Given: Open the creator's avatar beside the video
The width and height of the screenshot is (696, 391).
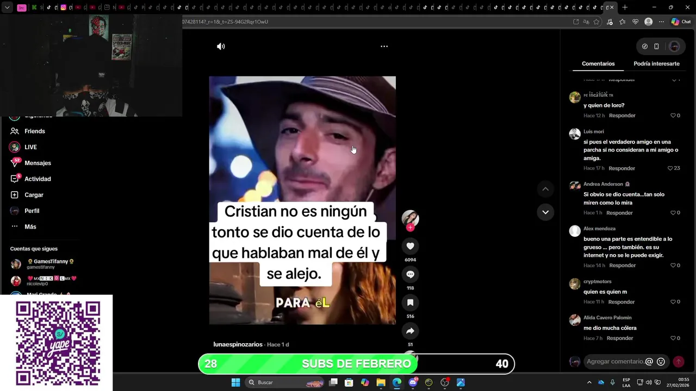Looking at the screenshot, I should [x=410, y=218].
